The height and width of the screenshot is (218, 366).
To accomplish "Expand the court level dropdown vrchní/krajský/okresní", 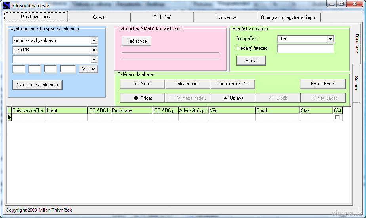I will (x=94, y=40).
